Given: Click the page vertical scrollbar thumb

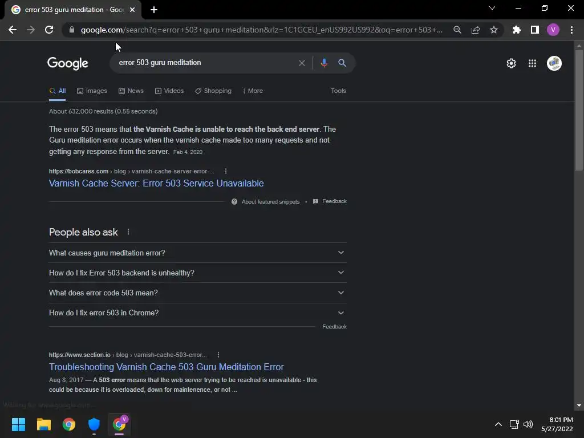Looking at the screenshot, I should click(579, 110).
